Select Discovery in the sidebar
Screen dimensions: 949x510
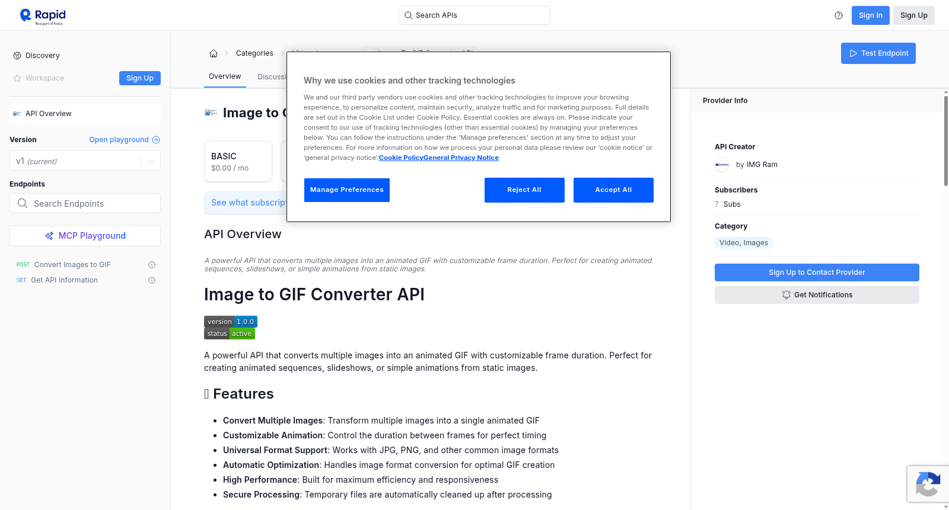[42, 56]
